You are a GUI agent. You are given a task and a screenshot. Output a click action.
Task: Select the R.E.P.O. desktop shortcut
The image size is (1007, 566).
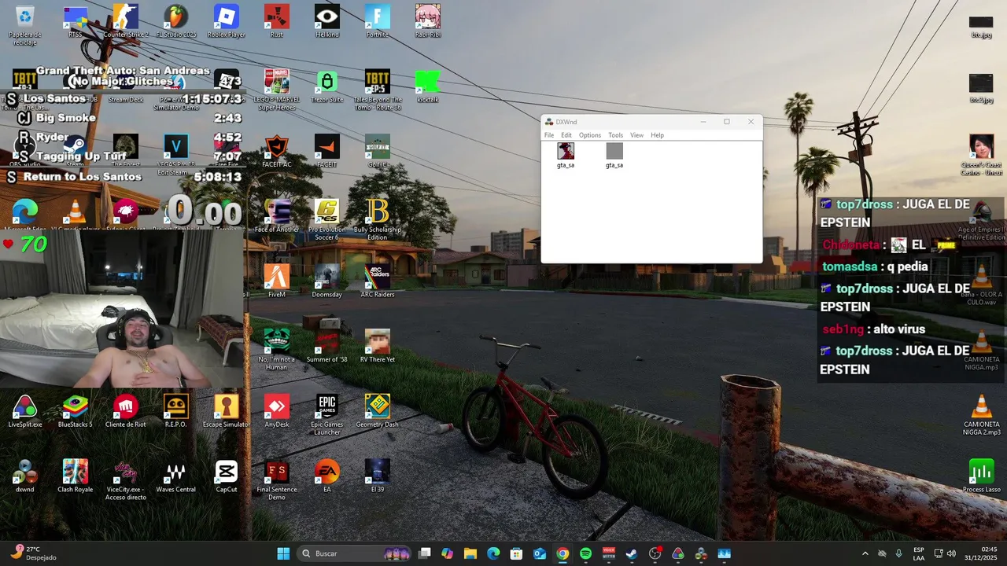click(x=176, y=412)
